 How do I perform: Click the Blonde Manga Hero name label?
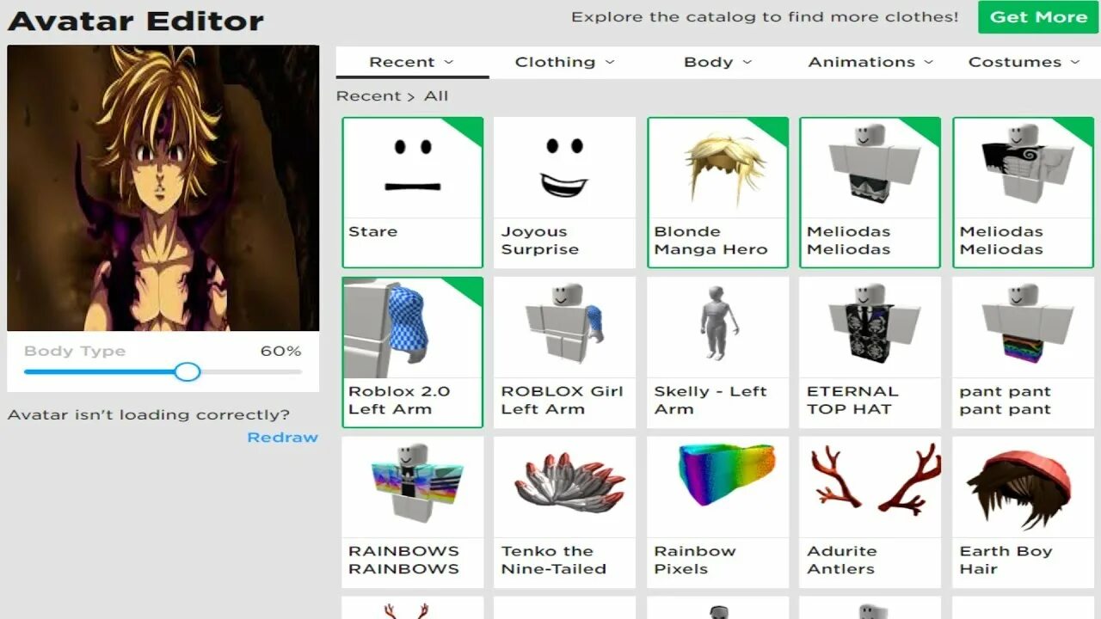click(710, 241)
